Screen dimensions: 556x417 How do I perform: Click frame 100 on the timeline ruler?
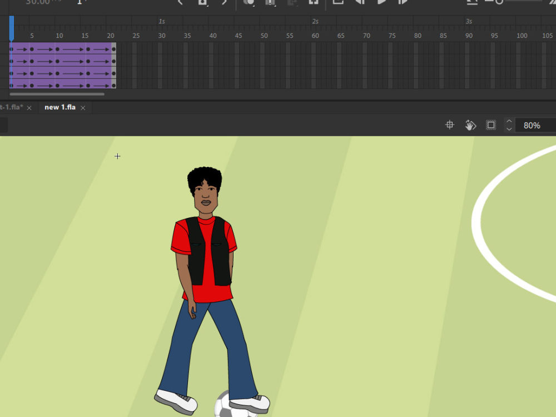522,36
